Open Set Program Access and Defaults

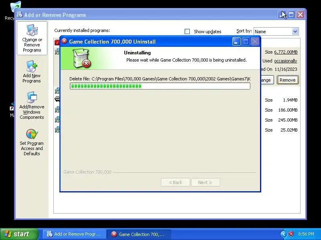pyautogui.click(x=32, y=142)
